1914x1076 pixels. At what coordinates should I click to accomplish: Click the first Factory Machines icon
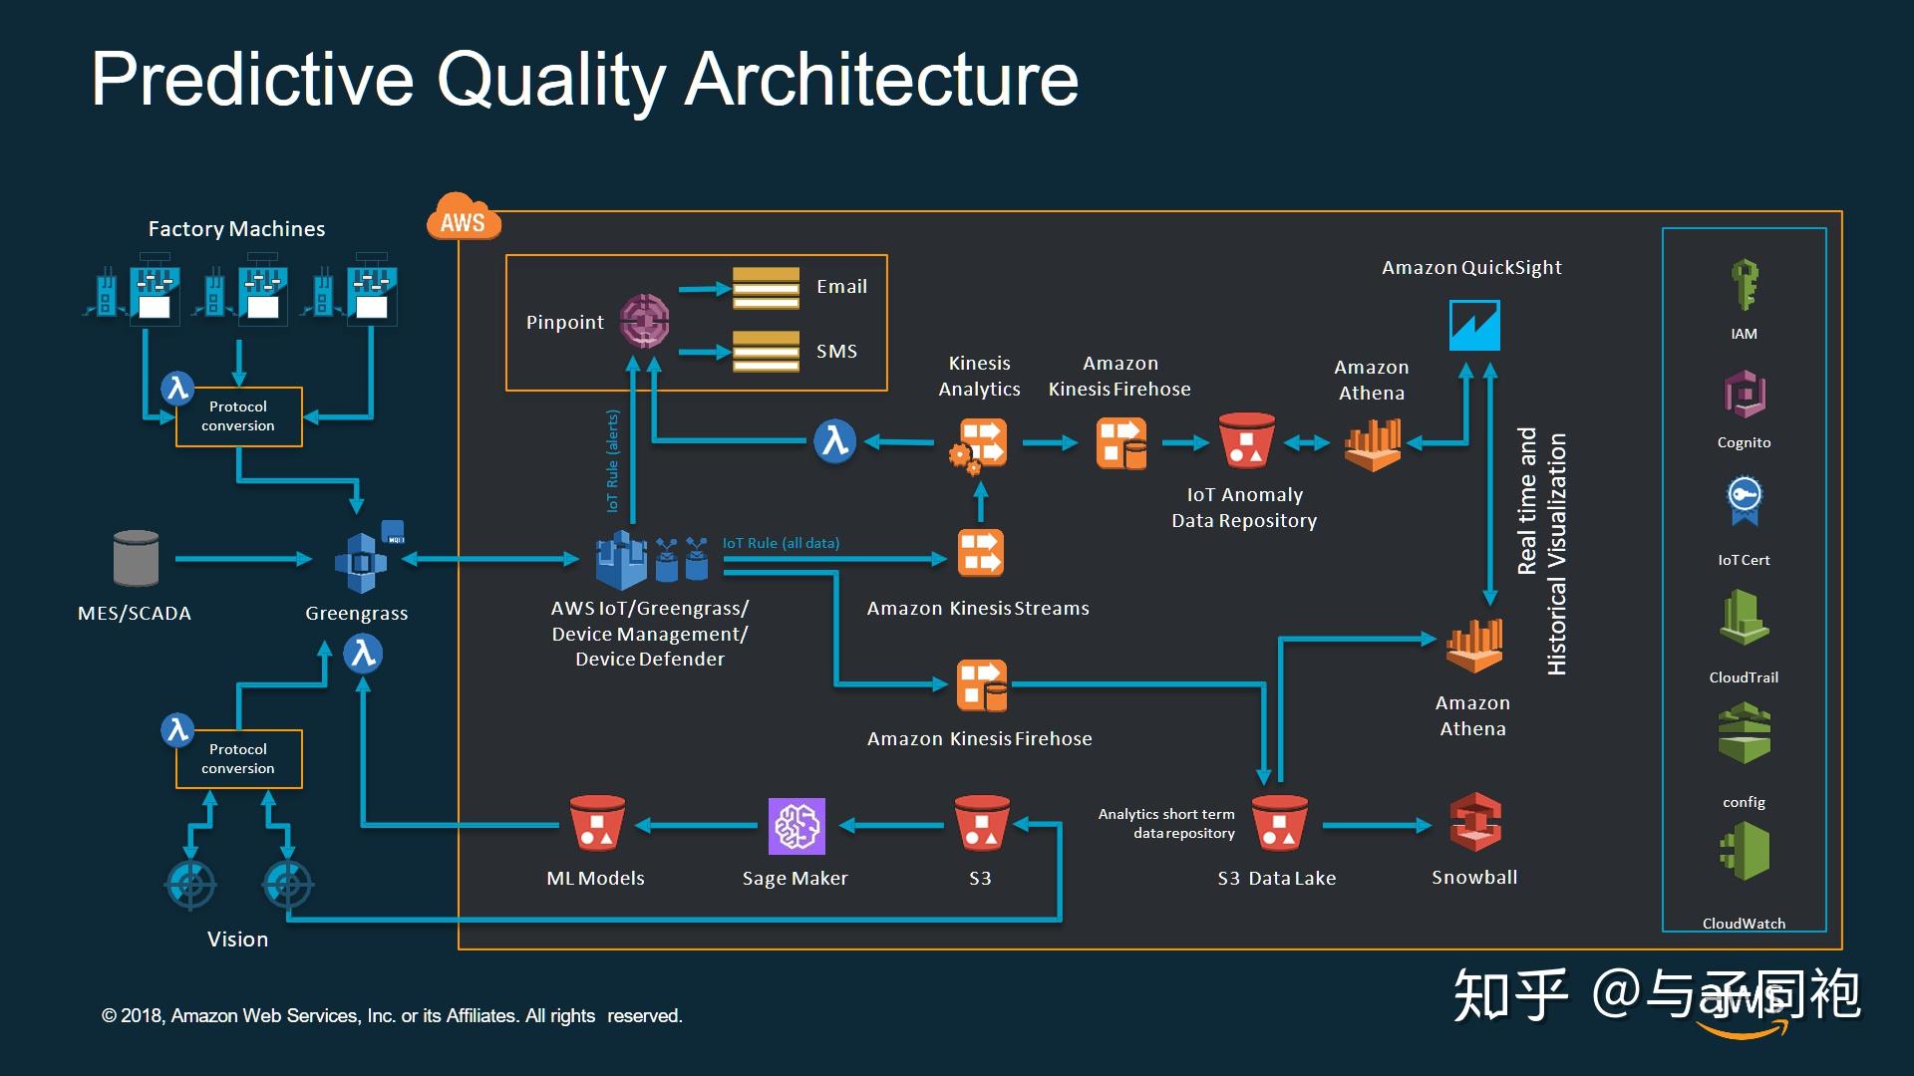pos(132,290)
